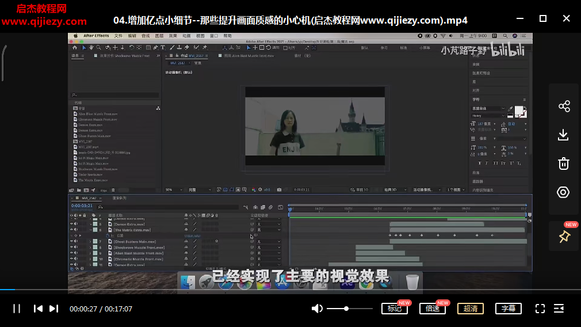
Task: Collapse The Matrix Extra.mov layer
Action: click(90, 230)
